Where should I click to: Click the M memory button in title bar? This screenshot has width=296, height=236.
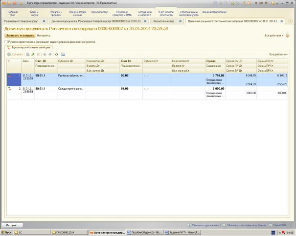(256, 3)
